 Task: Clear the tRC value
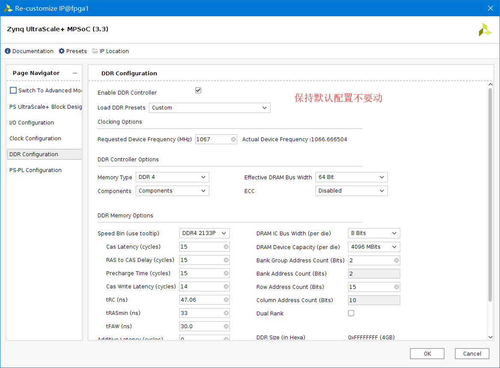226,300
